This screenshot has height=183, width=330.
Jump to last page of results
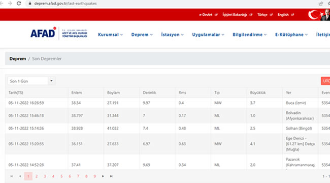click(x=111, y=176)
